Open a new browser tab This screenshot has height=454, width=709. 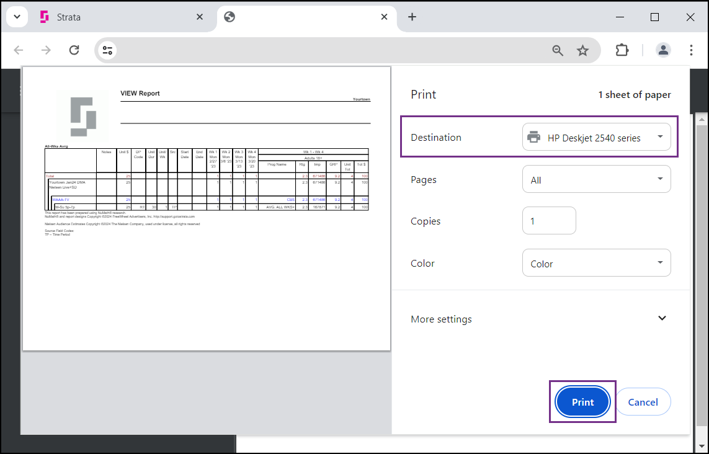tap(412, 17)
